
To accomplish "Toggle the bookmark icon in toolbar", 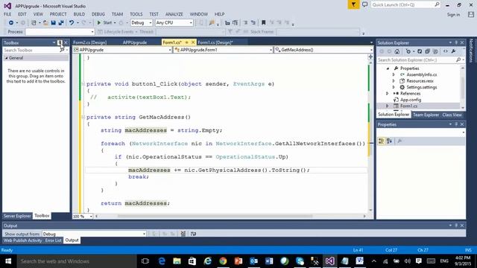I will pos(263,23).
